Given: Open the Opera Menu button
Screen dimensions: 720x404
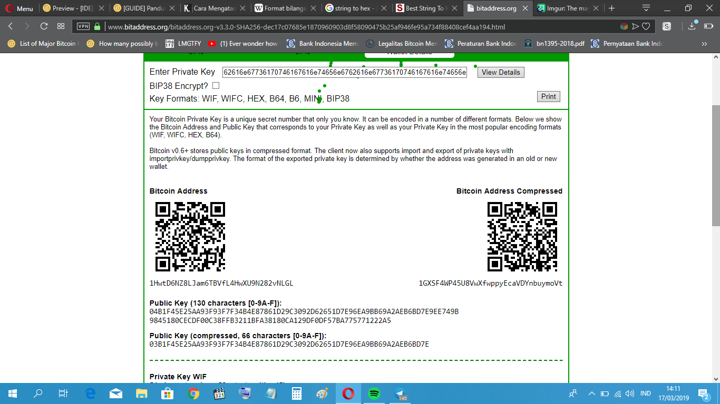Looking at the screenshot, I should point(18,8).
